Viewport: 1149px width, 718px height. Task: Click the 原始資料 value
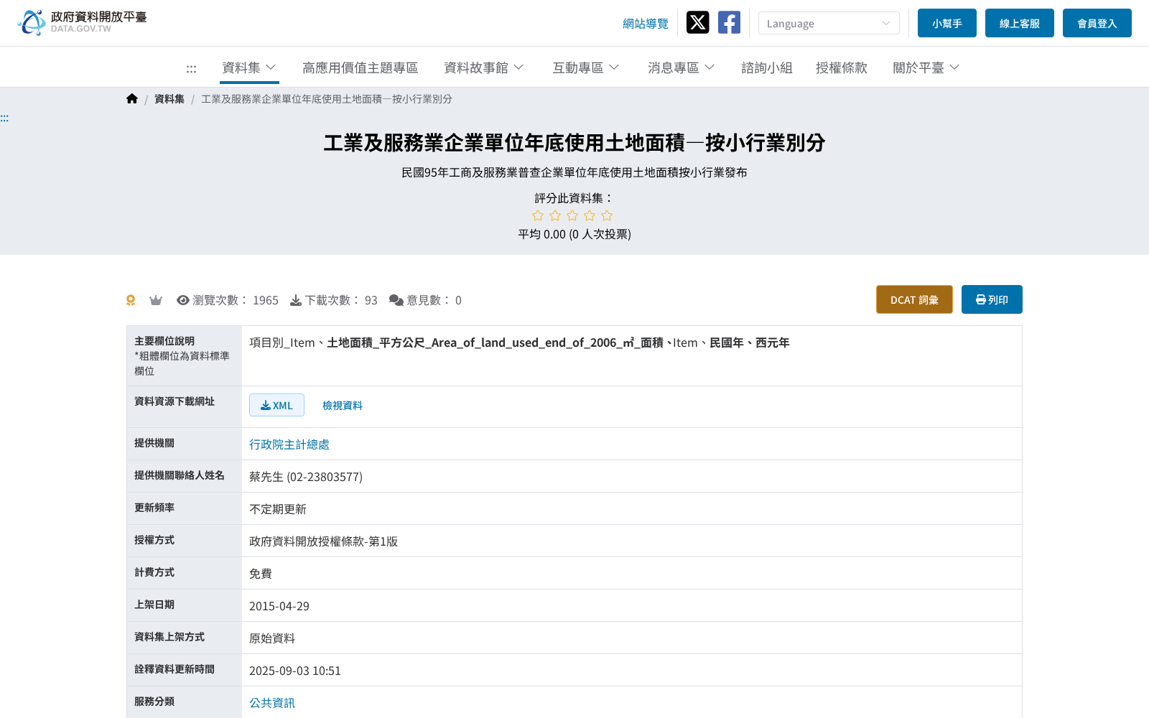(272, 638)
